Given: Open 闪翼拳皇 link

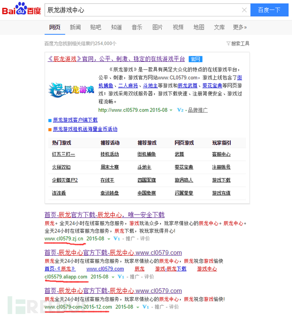Looking at the screenshot, I should tap(184, 193).
